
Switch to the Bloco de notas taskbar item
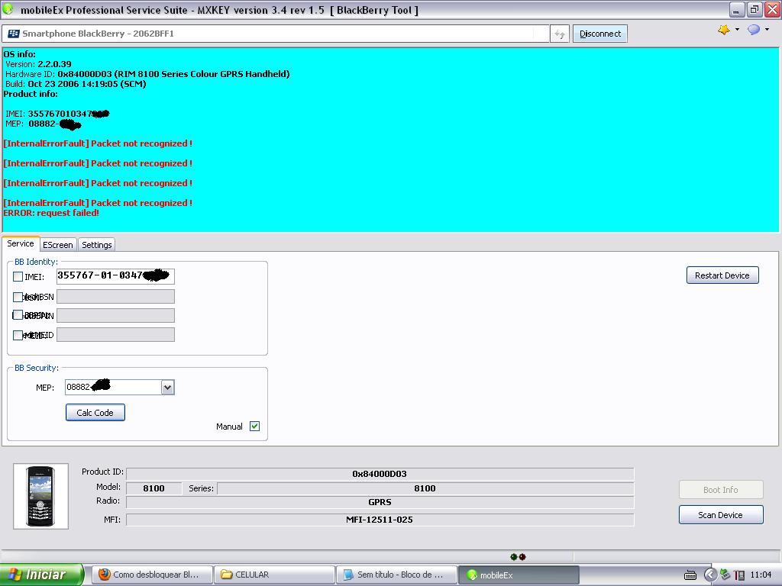(396, 575)
